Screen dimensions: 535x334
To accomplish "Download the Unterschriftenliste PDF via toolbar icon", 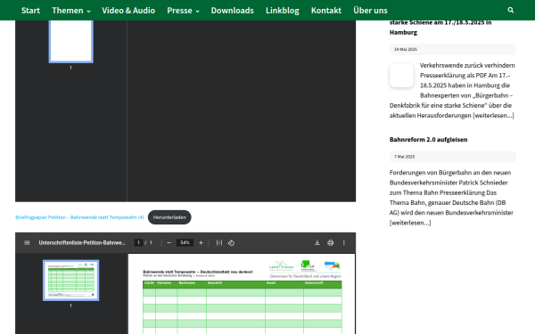I will (317, 242).
